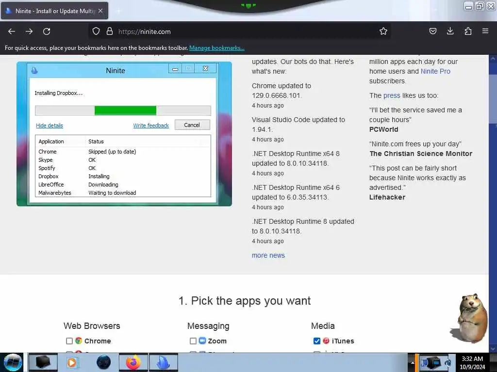Screen dimensions: 497x372
Task: Click the PCWorld quote attribution
Action: (x=383, y=129)
